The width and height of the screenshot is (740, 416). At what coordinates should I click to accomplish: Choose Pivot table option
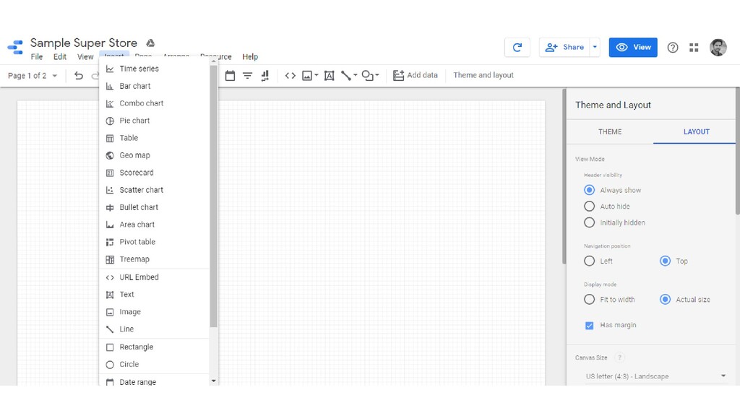[x=155, y=242]
